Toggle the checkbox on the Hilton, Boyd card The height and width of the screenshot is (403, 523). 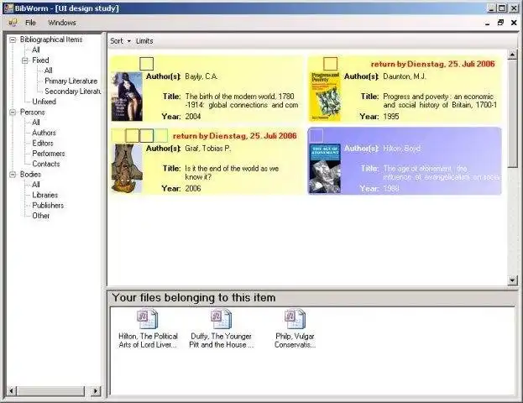(x=316, y=135)
